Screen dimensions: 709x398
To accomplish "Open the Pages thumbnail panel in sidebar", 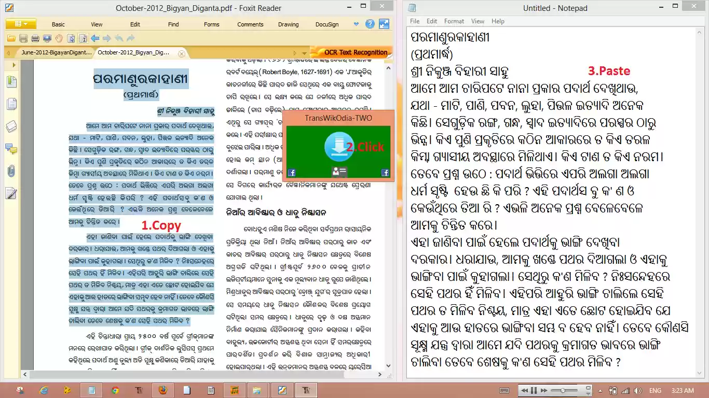I will [11, 104].
